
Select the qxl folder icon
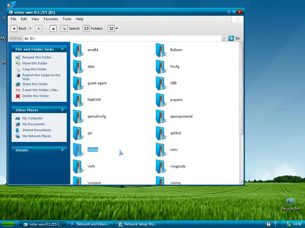[x=78, y=134]
